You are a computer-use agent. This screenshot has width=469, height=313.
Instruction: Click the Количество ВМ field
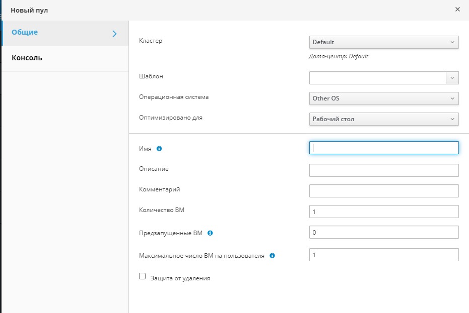[383, 212]
